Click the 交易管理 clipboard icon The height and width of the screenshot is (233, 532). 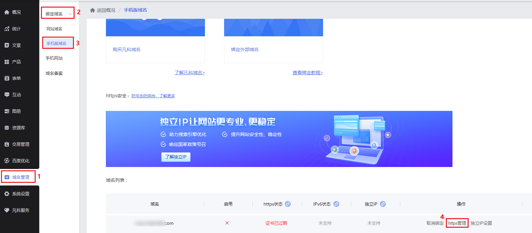click(7, 144)
